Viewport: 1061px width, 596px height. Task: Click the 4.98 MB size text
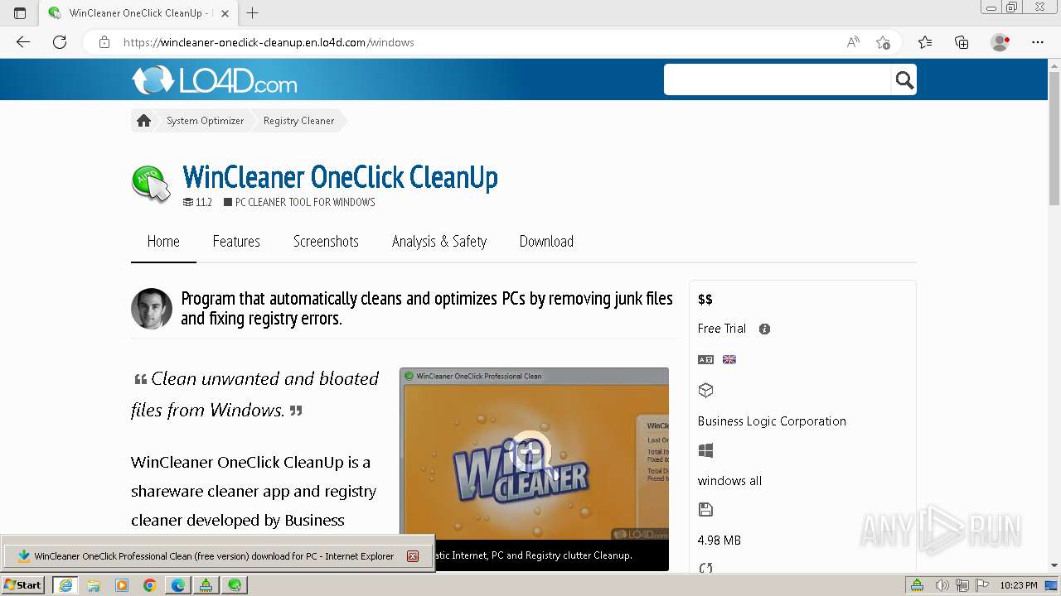coord(719,541)
